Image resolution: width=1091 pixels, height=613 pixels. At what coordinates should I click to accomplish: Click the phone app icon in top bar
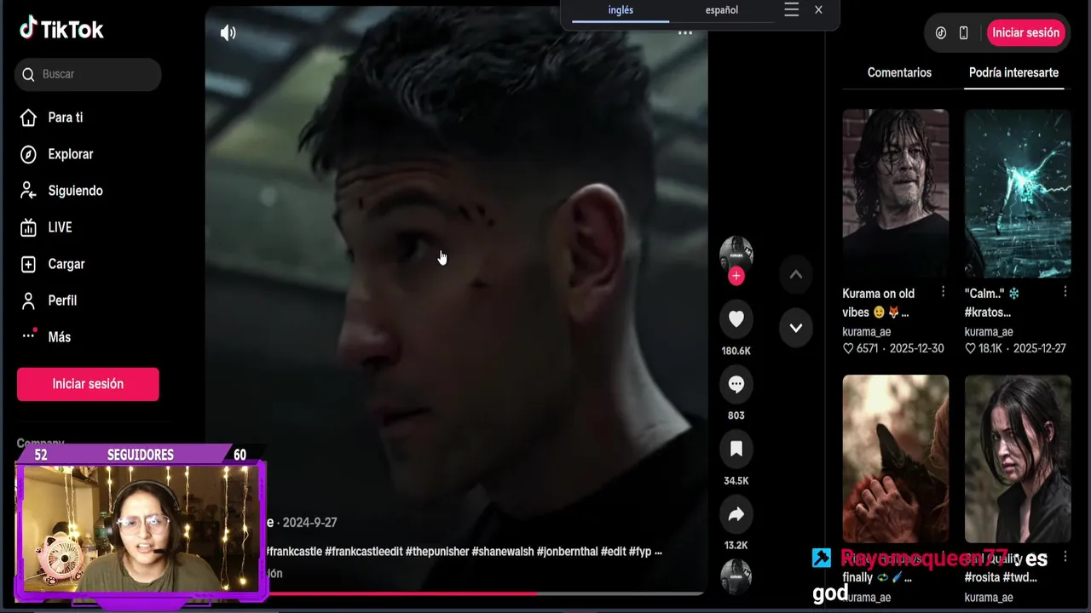click(963, 32)
